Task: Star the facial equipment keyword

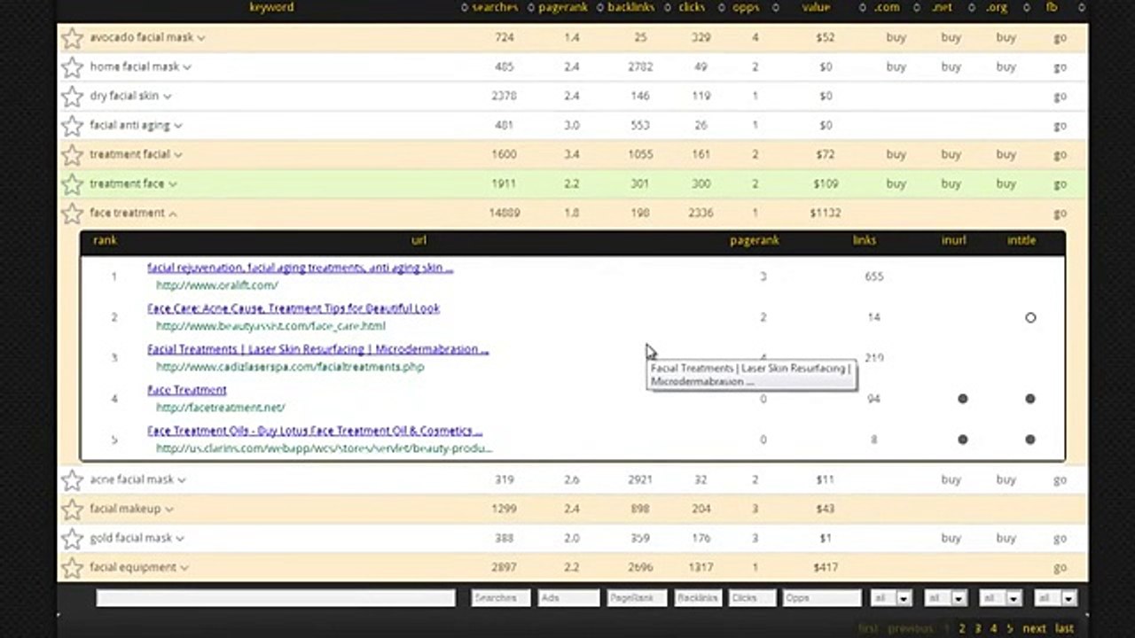Action: point(72,568)
